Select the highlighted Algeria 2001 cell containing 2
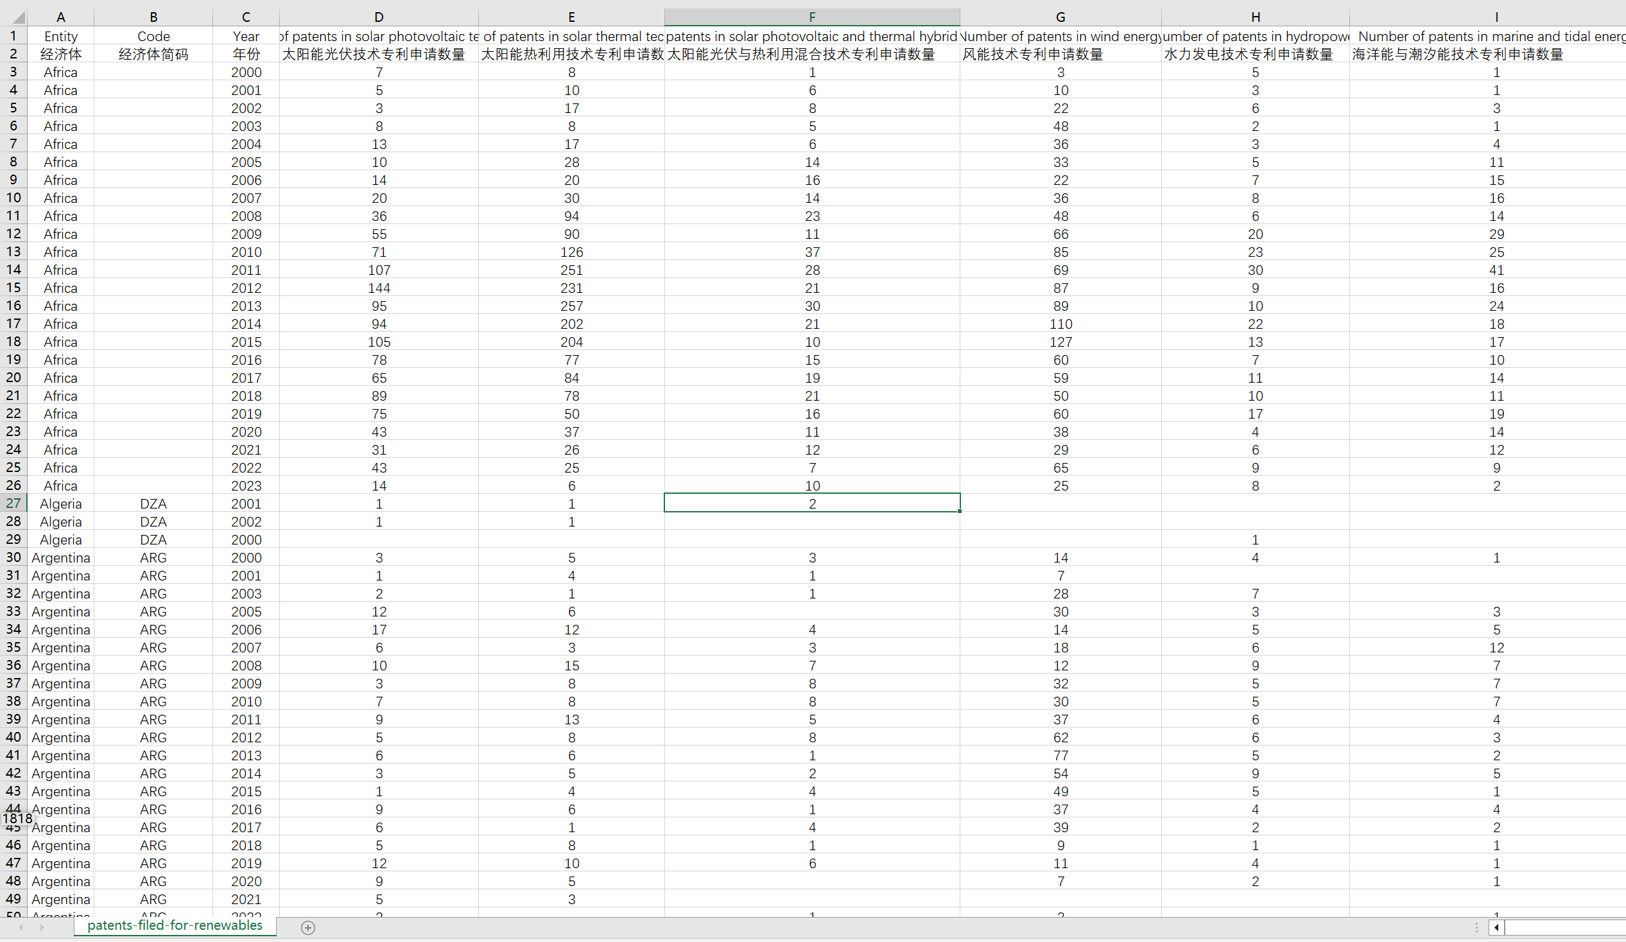Viewport: 1626px width, 942px height. tap(811, 503)
